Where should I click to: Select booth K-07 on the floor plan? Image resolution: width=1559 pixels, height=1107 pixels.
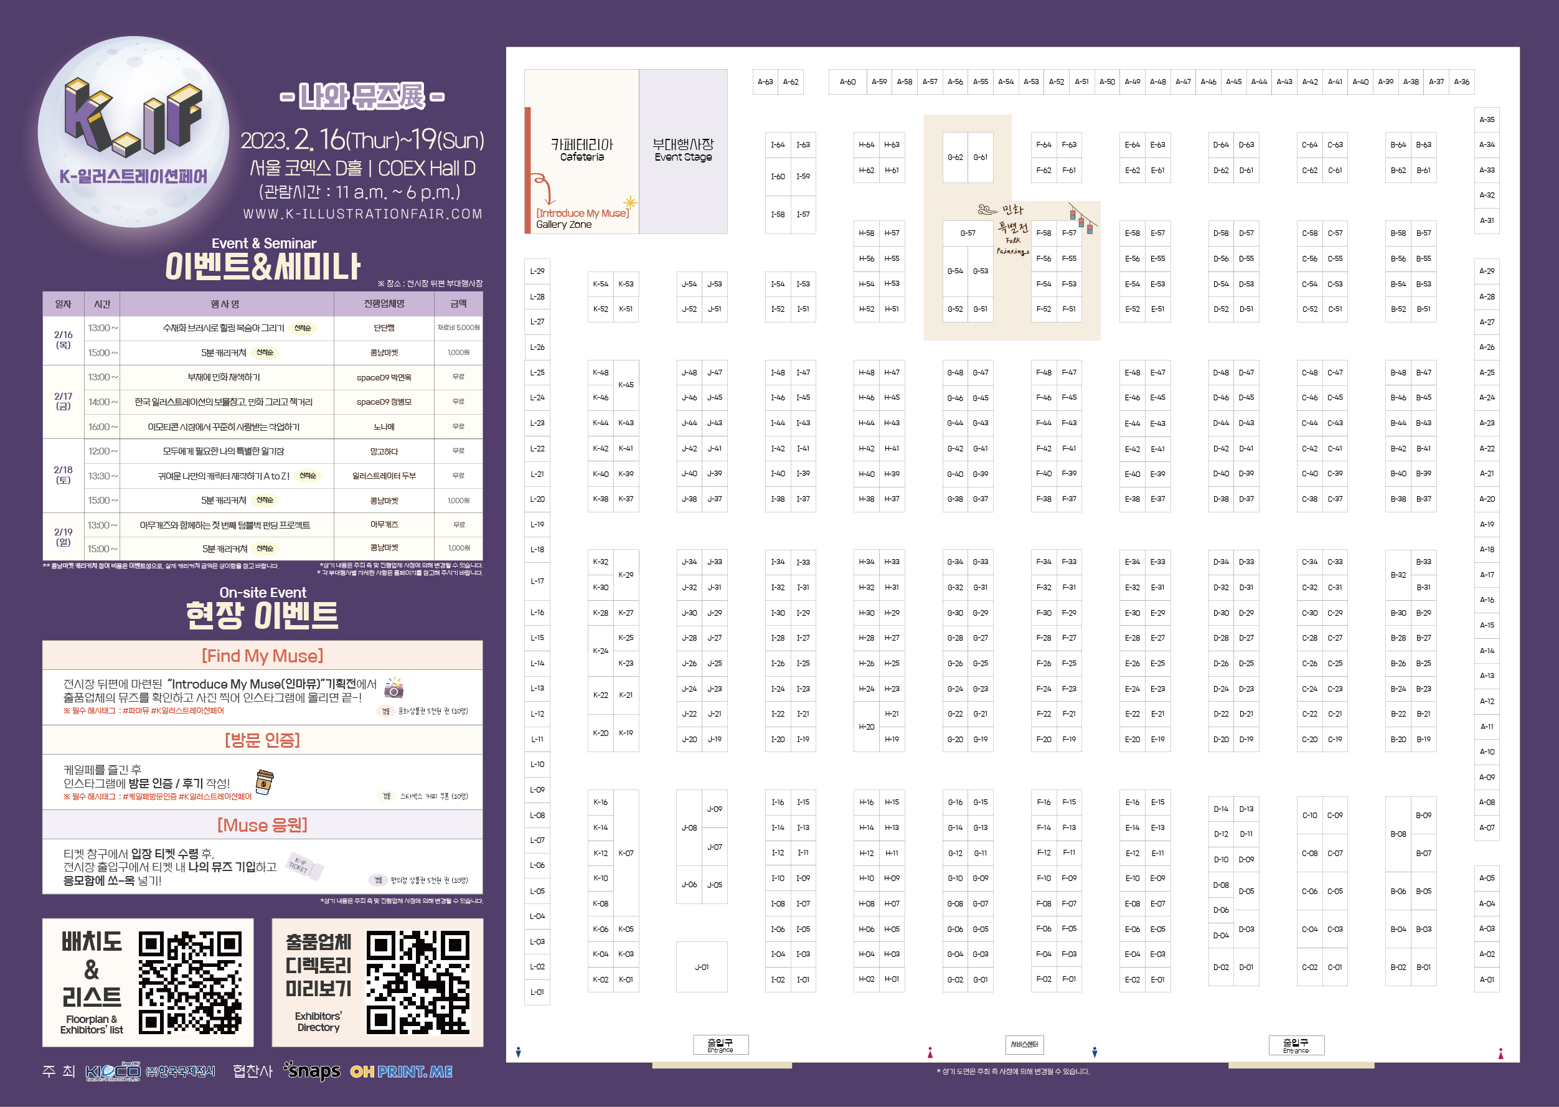click(x=626, y=853)
